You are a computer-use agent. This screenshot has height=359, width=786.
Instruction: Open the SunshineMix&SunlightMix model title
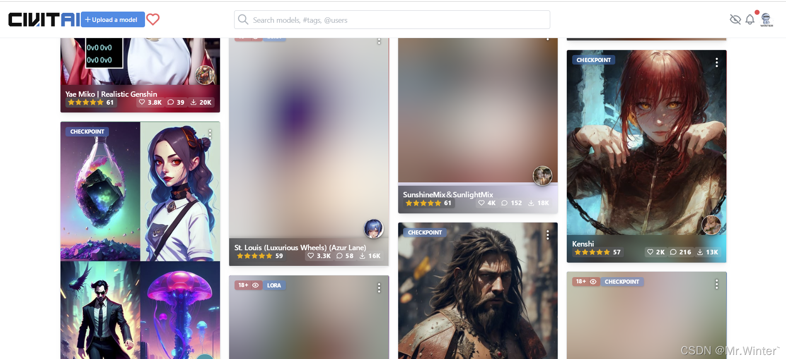448,194
